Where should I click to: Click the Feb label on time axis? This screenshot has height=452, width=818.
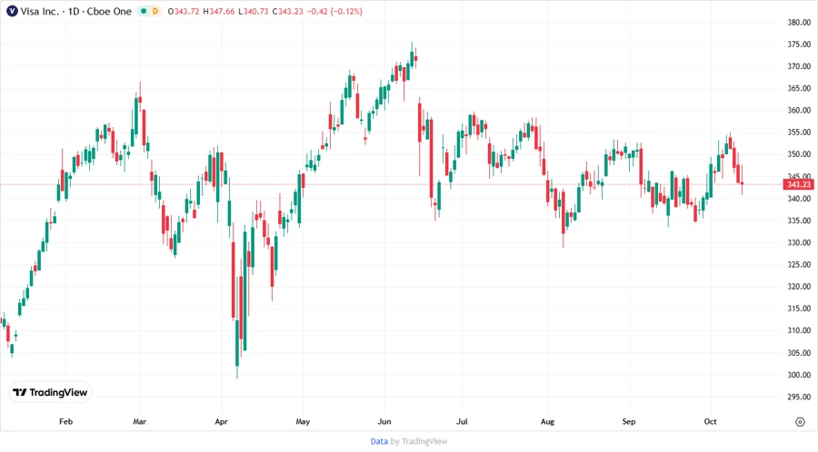click(65, 422)
